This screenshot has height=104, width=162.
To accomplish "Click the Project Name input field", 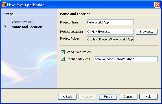I will (110, 22).
